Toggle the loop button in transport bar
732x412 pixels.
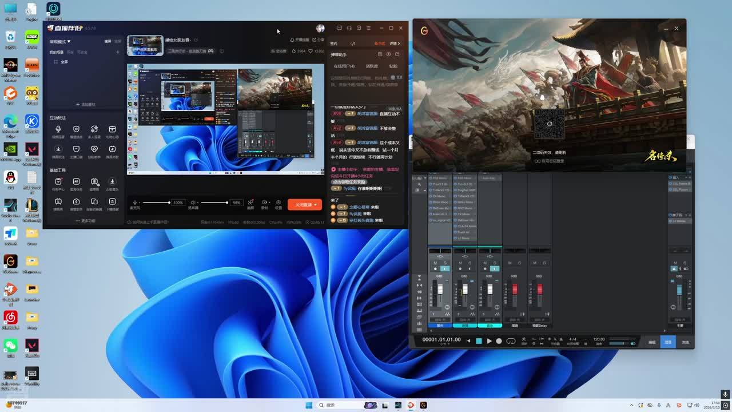tap(511, 341)
